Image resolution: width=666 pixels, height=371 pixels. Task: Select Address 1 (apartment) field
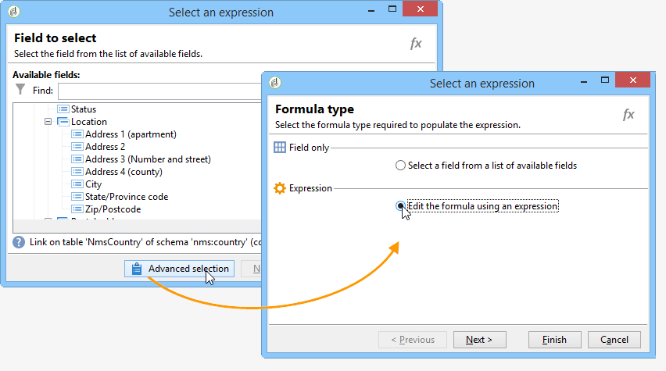(x=131, y=134)
